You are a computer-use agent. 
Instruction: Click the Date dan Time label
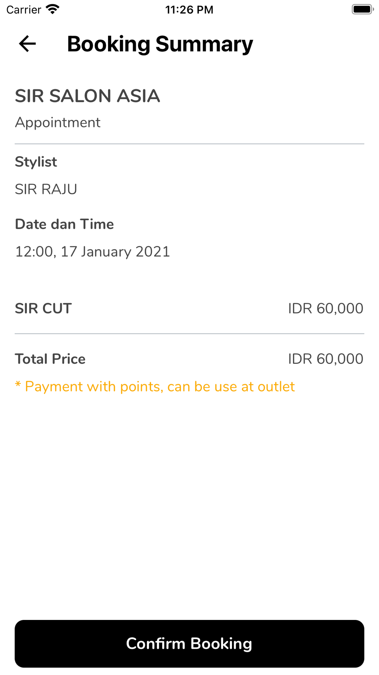(64, 224)
